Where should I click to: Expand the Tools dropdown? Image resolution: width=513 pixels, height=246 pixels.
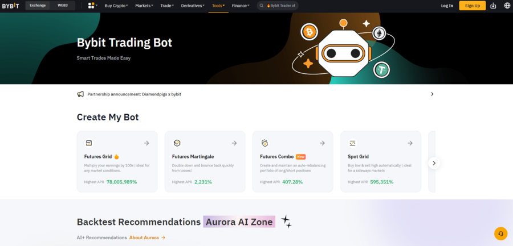(218, 6)
